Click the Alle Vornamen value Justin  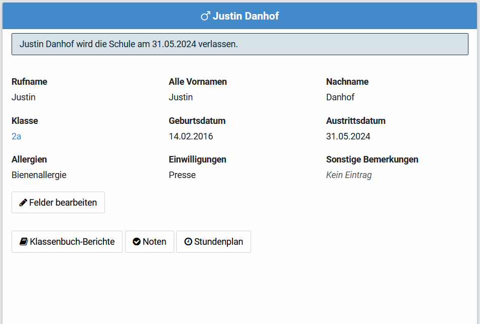click(181, 97)
